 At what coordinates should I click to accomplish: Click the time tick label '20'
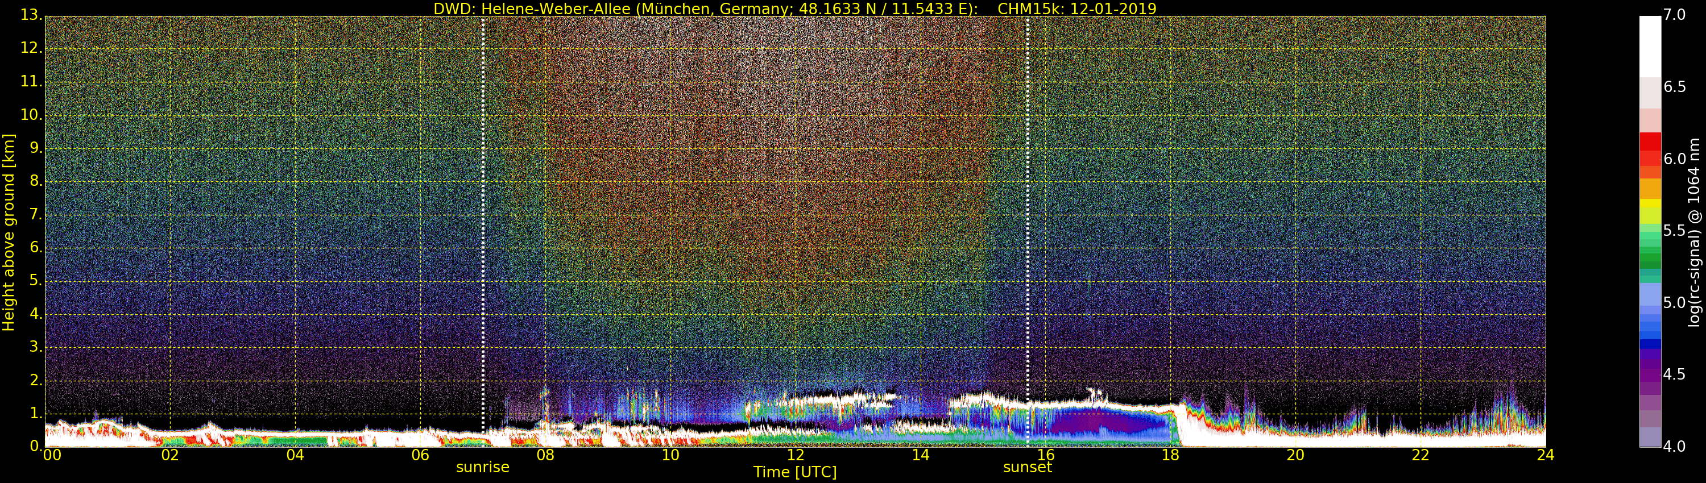point(1295,455)
